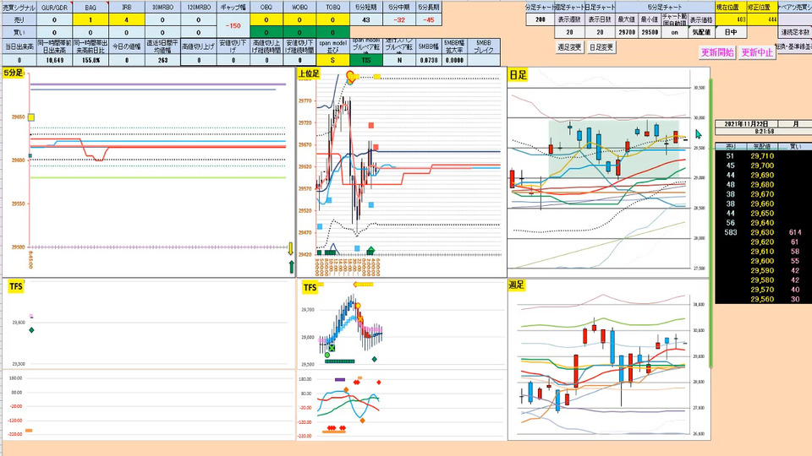Click the 5分長期 value -45

(x=429, y=19)
